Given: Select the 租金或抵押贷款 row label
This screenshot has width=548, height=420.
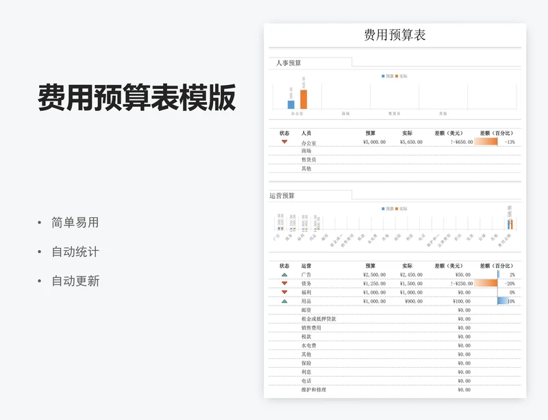Looking at the screenshot, I should pos(319,319).
